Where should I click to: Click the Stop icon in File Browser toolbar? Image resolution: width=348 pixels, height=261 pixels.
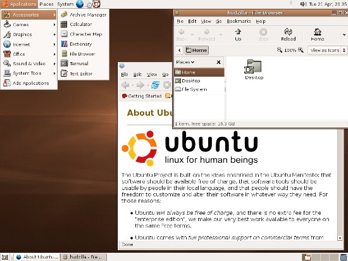click(263, 35)
